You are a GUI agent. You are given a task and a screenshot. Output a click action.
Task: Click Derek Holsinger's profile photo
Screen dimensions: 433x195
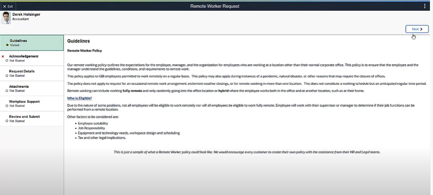coord(6,18)
